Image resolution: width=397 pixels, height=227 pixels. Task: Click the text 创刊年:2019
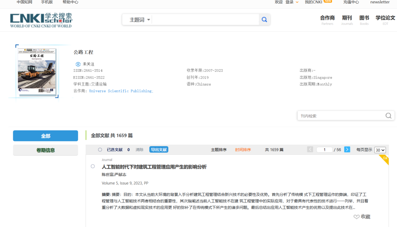pos(198,77)
